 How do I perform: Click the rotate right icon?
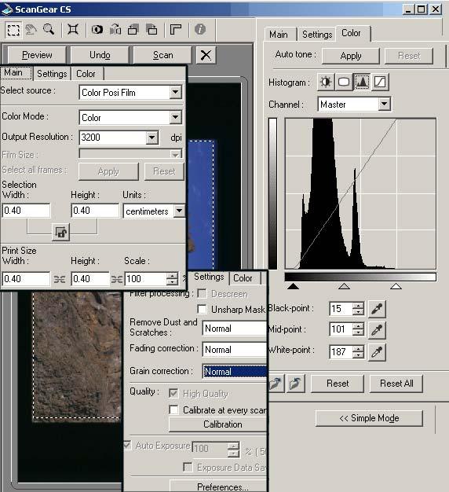[x=152, y=30]
